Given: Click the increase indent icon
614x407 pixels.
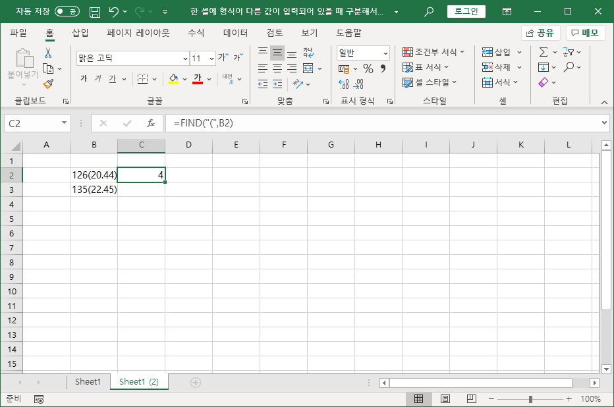Looking at the screenshot, I should click(277, 84).
